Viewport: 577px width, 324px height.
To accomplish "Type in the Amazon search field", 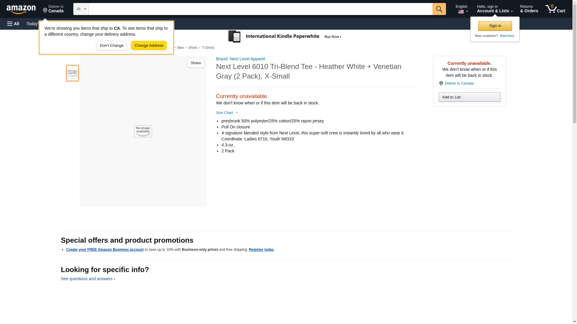I will click(260, 9).
